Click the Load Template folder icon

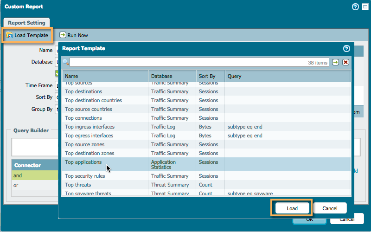pyautogui.click(x=9, y=35)
